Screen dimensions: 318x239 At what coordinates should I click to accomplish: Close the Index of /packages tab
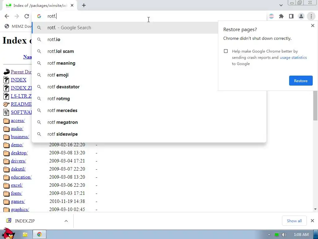point(72,6)
